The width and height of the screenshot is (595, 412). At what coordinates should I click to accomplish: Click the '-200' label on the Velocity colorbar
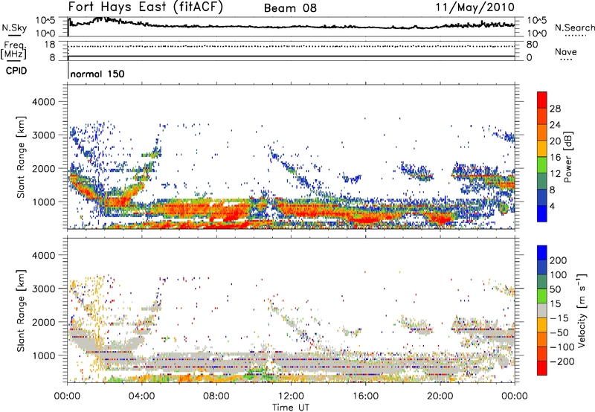tap(562, 361)
